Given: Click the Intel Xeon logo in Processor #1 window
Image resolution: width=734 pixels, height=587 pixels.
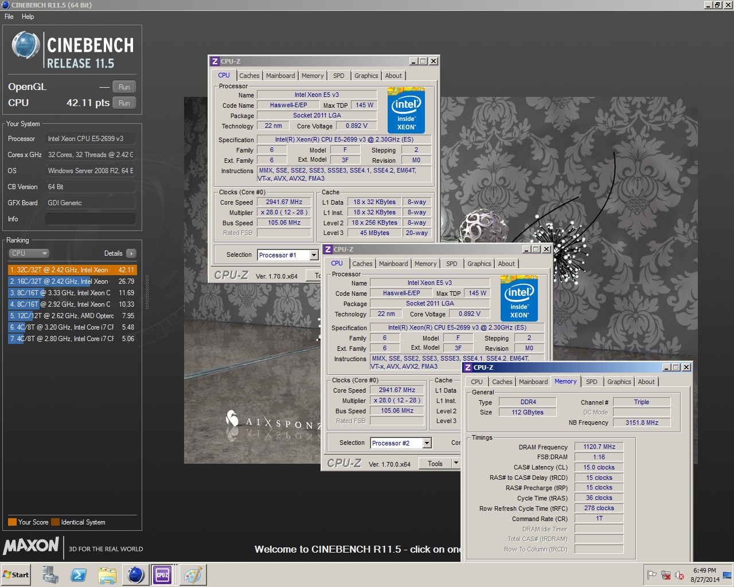Looking at the screenshot, I should coord(406,110).
